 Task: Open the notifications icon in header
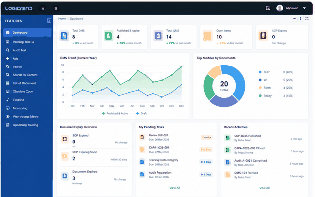[x=268, y=8]
